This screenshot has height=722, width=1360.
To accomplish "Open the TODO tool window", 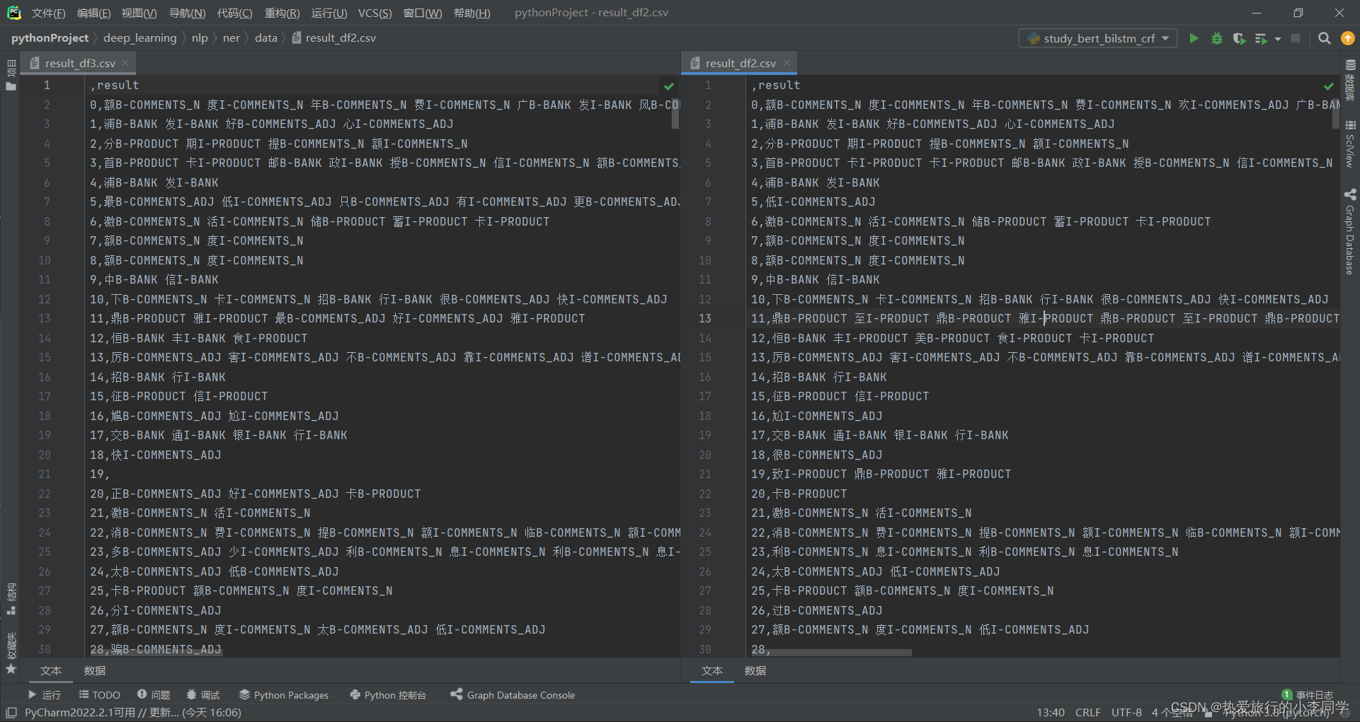I will point(100,695).
